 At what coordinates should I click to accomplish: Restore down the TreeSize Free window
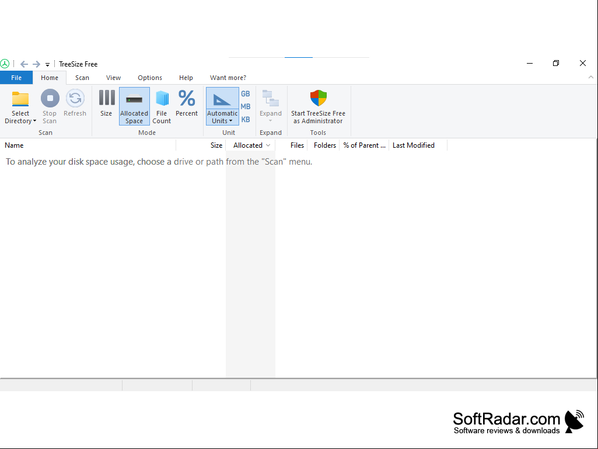[556, 64]
